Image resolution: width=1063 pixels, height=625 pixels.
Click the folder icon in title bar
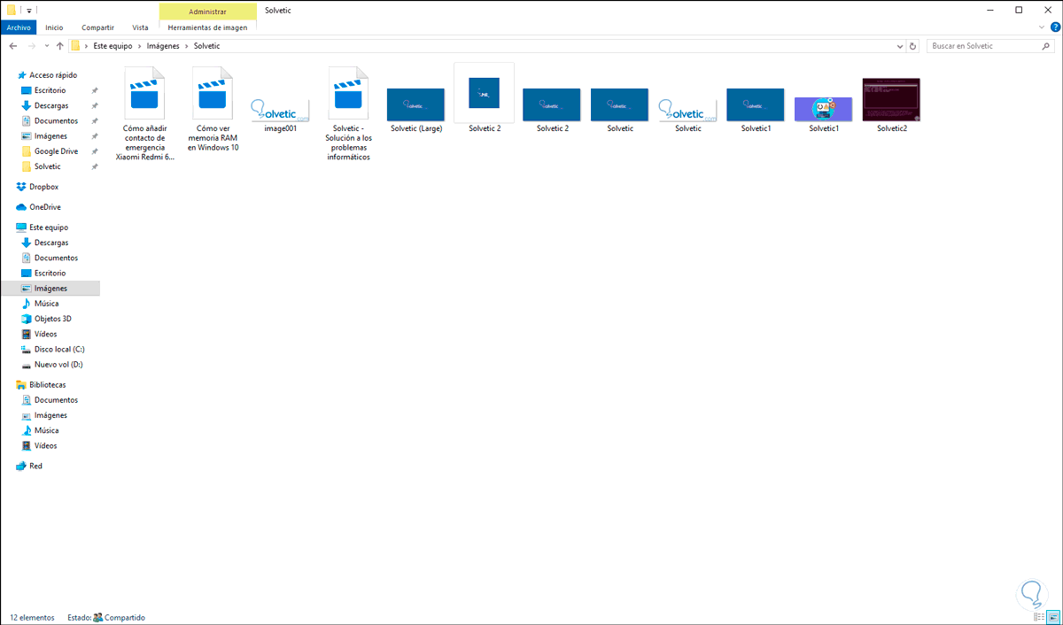click(x=12, y=10)
